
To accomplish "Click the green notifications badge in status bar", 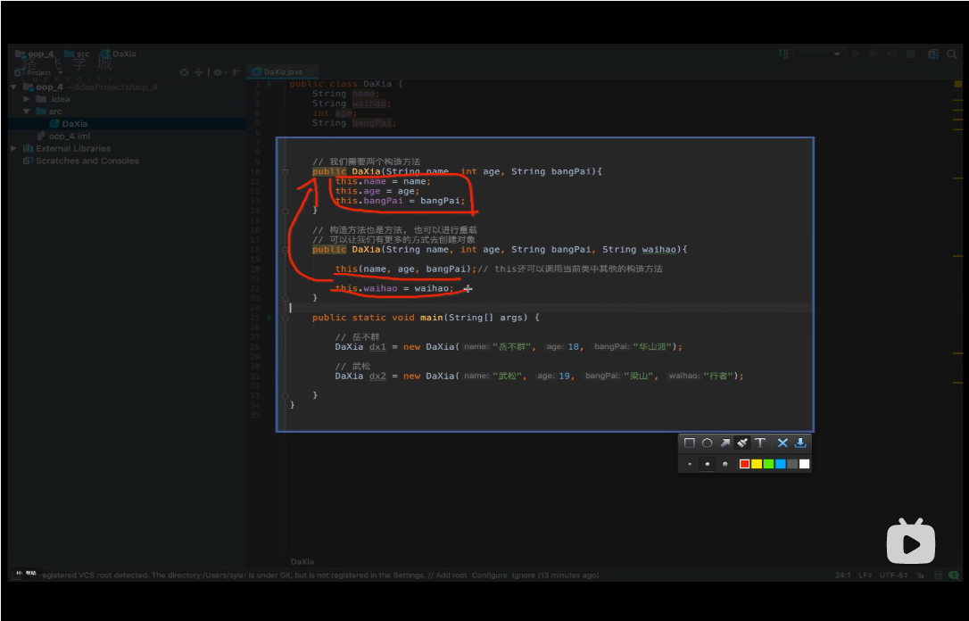I will click(954, 575).
